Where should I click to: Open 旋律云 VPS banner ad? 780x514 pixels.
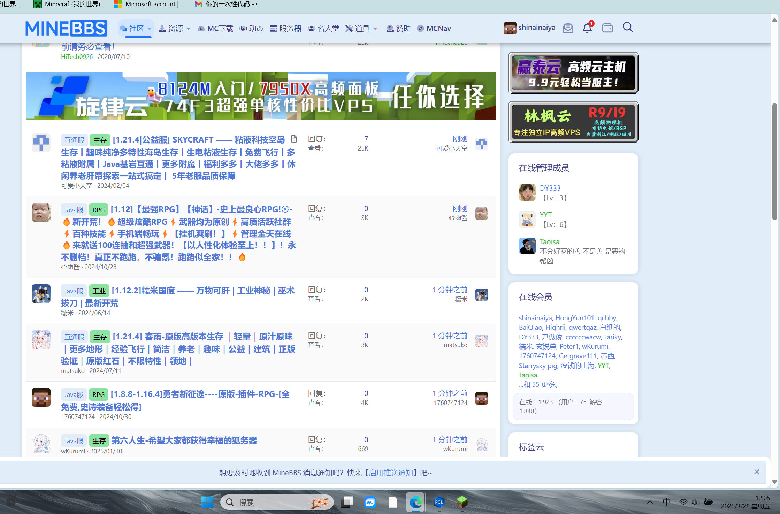261,96
